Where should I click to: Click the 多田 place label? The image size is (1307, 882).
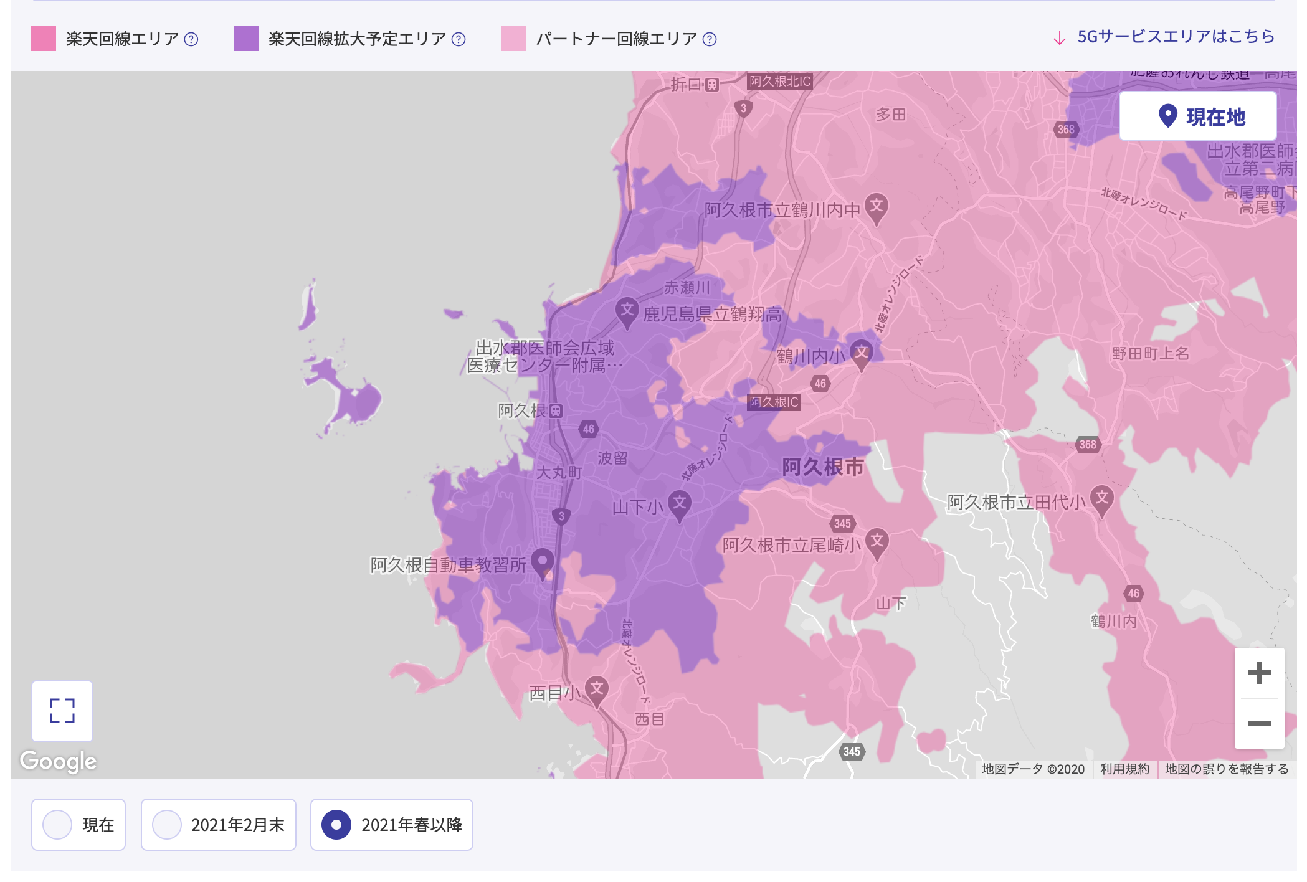(890, 115)
